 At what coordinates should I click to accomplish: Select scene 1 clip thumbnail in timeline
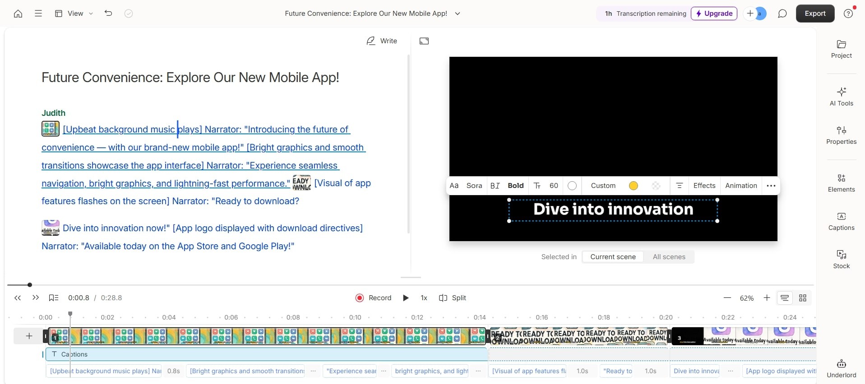pyautogui.click(x=267, y=336)
